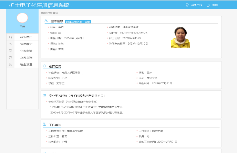Click the icon beside 专业学习经历 heading
Viewport: 237px width, 153px height.
click(x=44, y=95)
